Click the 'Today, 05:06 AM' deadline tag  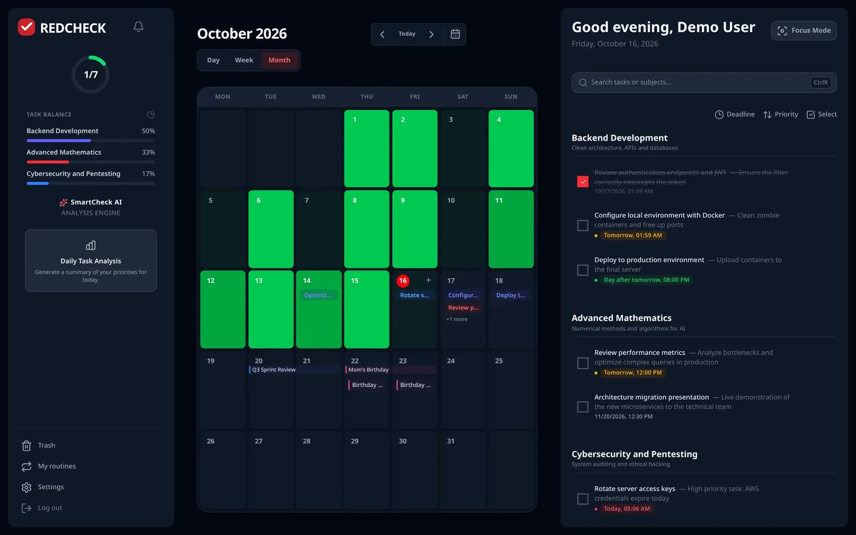[626, 509]
